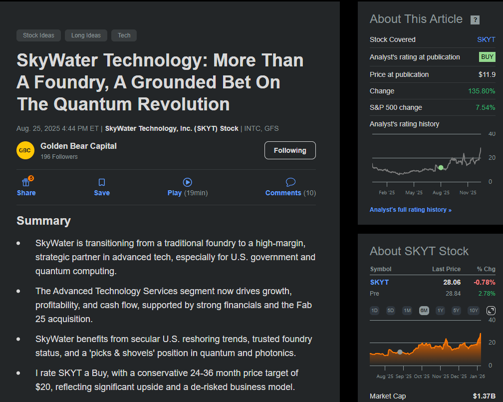Click green publication marker on rating chart
This screenshot has height=402, width=503.
click(x=441, y=168)
